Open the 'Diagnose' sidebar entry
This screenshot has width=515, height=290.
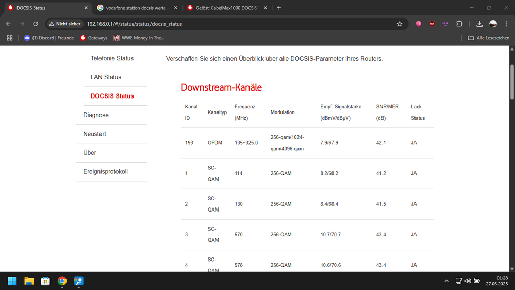click(95, 115)
